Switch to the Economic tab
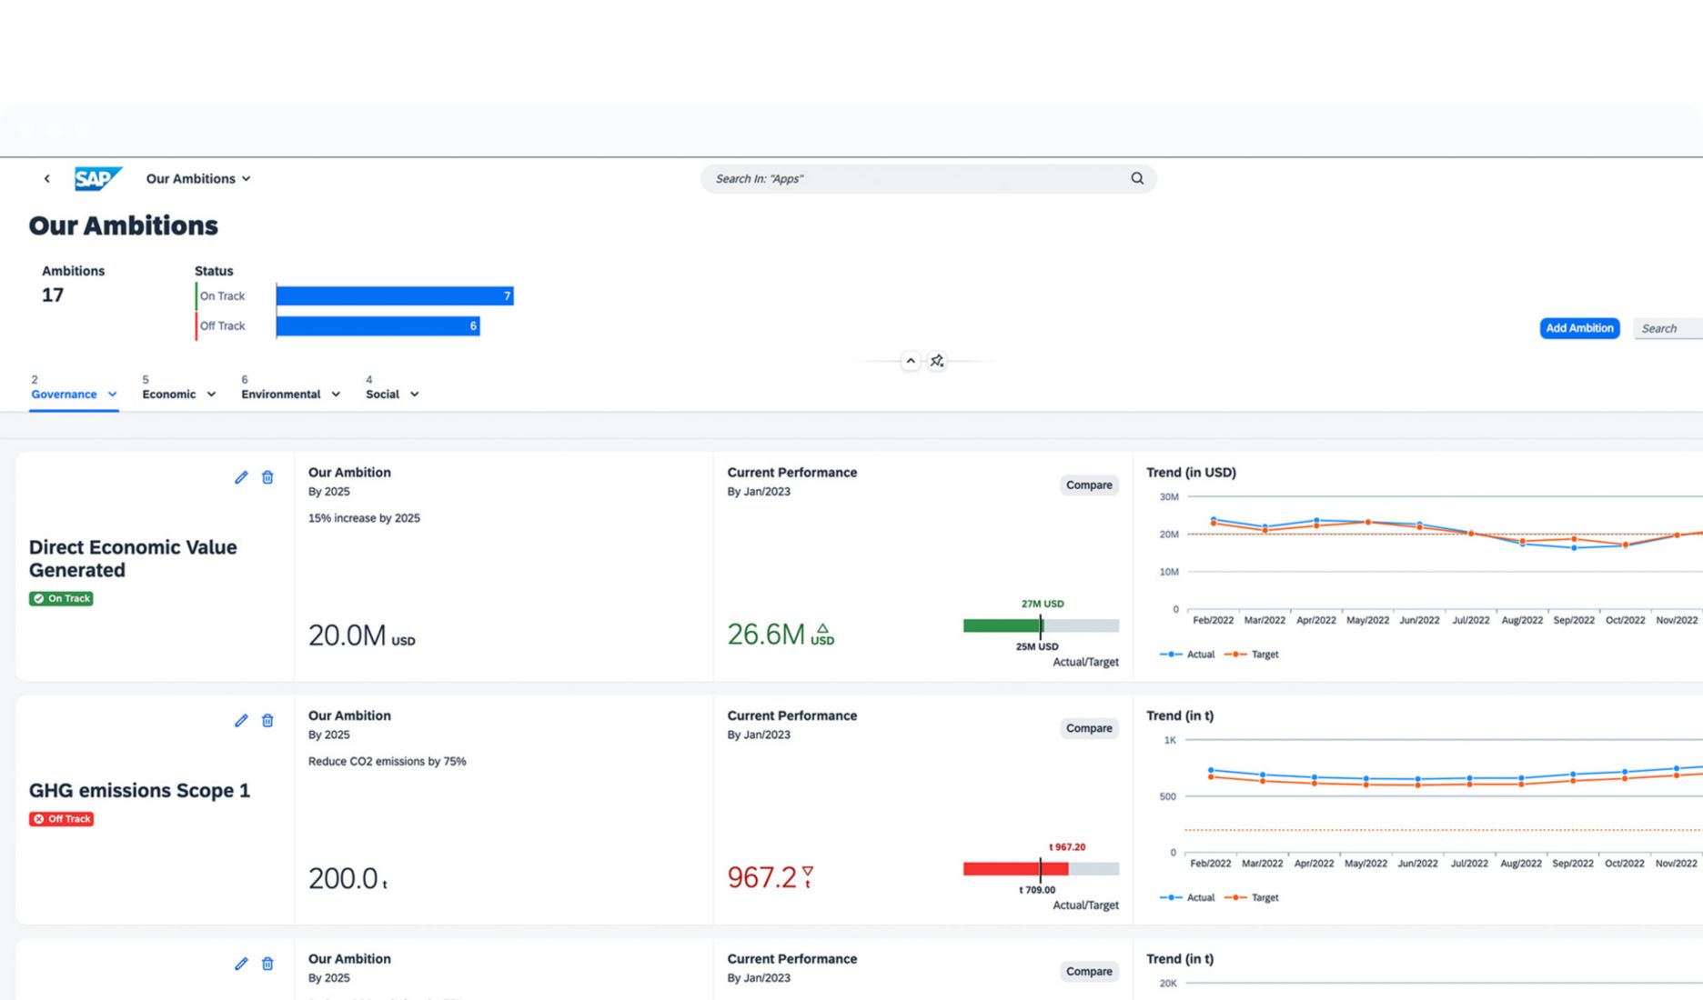 click(x=169, y=395)
